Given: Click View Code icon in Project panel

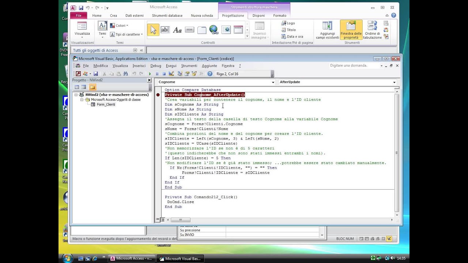Looking at the screenshot, I should click(77, 87).
